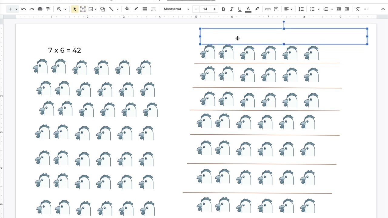The image size is (388, 218).
Task: Expand the line type dropdown arrow
Action: [x=118, y=9]
